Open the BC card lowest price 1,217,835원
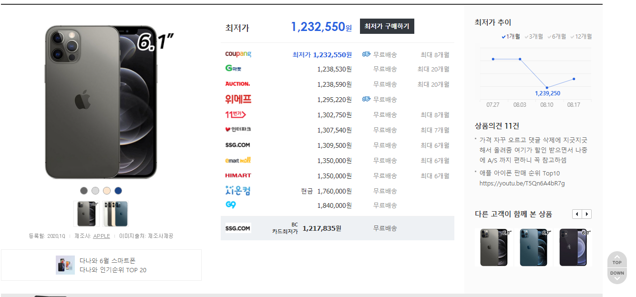This screenshot has height=297, width=636. tap(322, 228)
